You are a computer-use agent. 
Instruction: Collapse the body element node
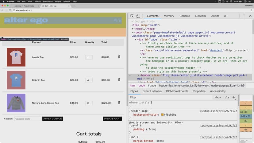point(133,32)
